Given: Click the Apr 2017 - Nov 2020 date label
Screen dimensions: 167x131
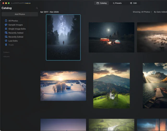Looking at the screenshot, I should click(49, 12).
